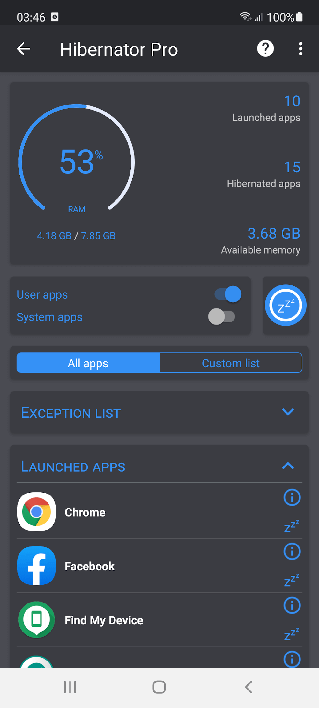Tap the Chrome app entry
The height and width of the screenshot is (708, 319).
click(x=85, y=512)
